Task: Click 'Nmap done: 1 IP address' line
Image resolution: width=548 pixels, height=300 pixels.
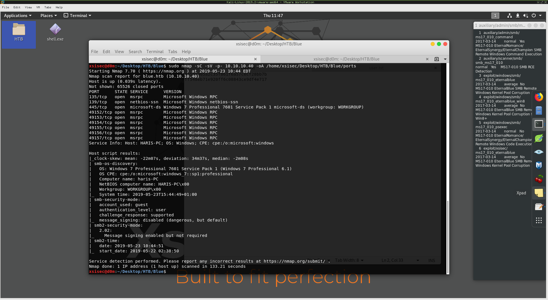Action: (167, 266)
